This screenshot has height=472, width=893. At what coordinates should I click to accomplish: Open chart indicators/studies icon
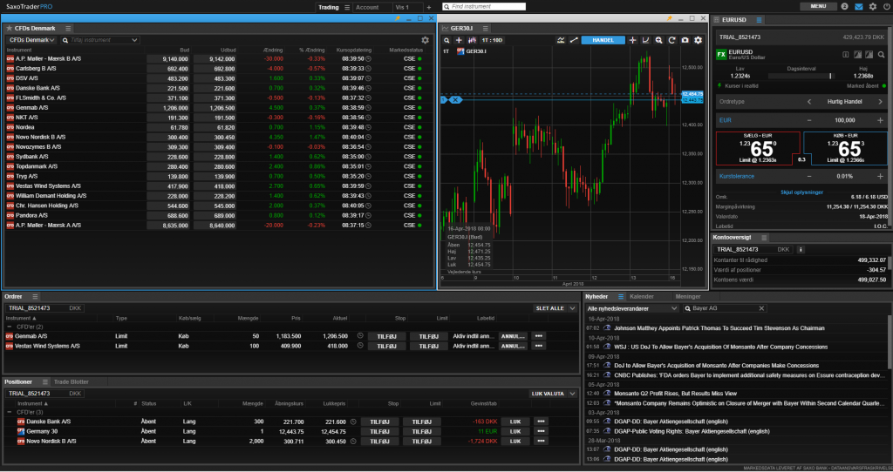[561, 40]
